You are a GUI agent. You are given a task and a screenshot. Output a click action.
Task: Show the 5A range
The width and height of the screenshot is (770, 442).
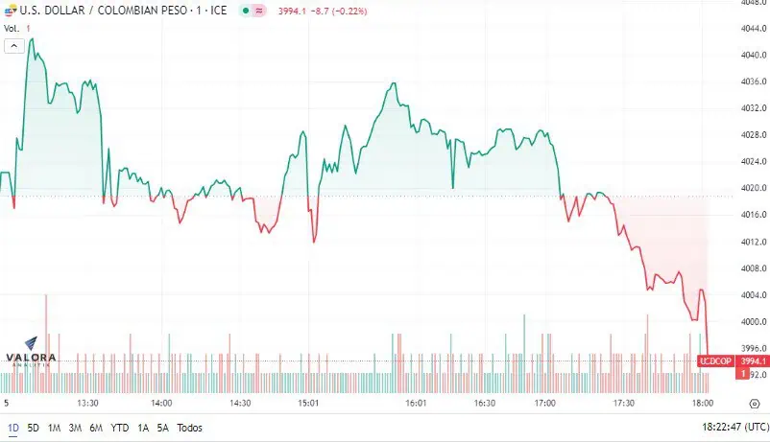pos(162,428)
